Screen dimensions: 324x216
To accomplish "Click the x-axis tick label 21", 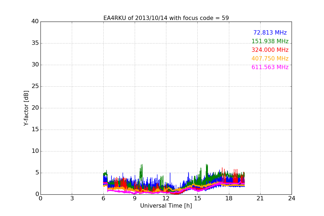I will pyautogui.click(x=260, y=198).
